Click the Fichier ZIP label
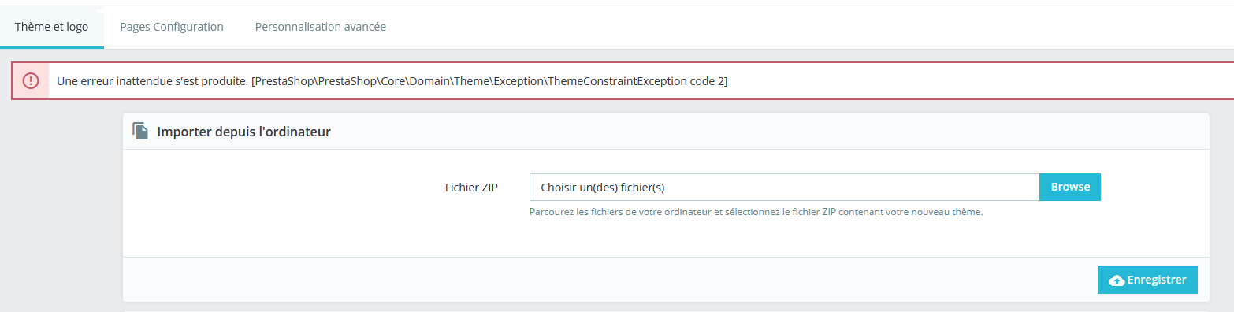 click(471, 188)
